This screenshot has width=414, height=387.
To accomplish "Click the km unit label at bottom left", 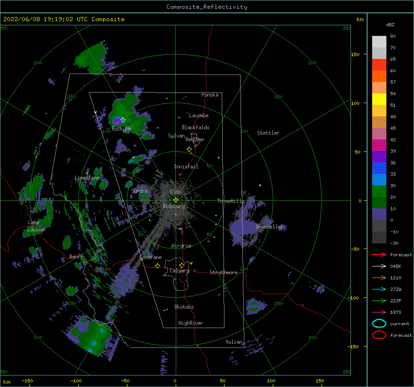I will click(x=6, y=382).
